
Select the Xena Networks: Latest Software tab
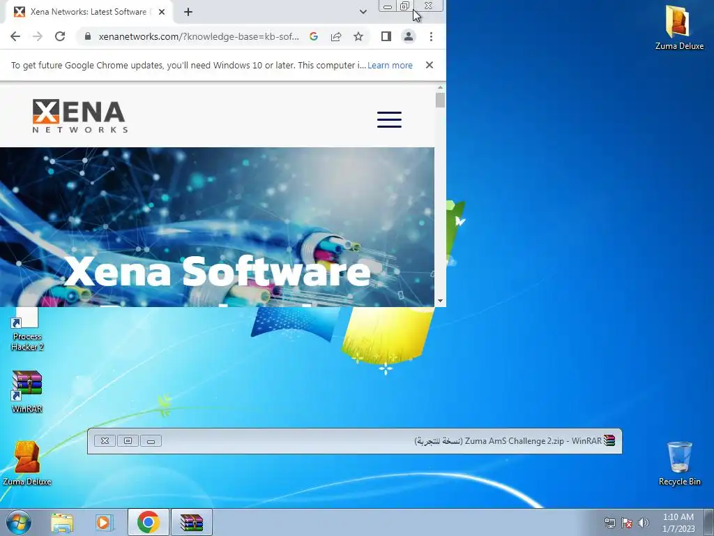tap(89, 12)
